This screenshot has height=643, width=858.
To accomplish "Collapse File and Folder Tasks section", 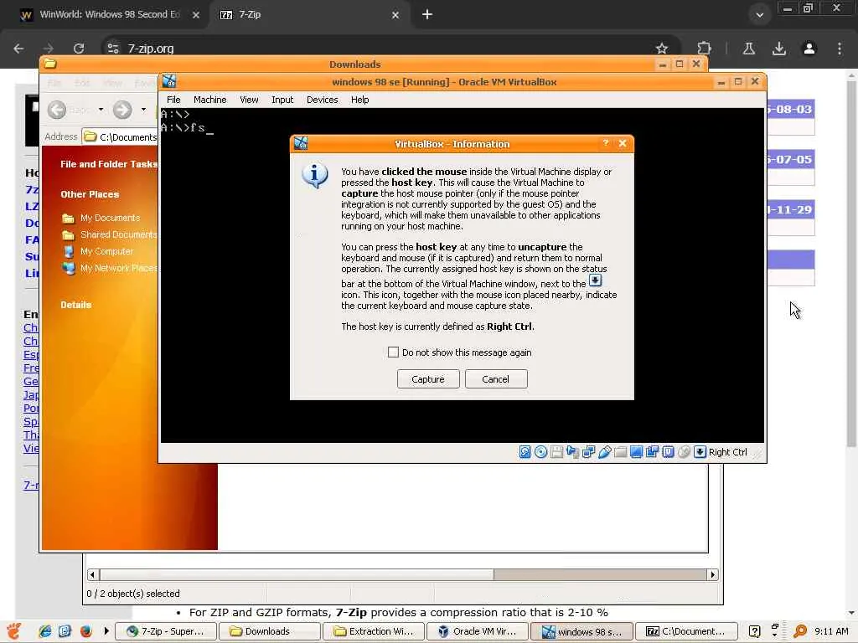I will pos(109,164).
